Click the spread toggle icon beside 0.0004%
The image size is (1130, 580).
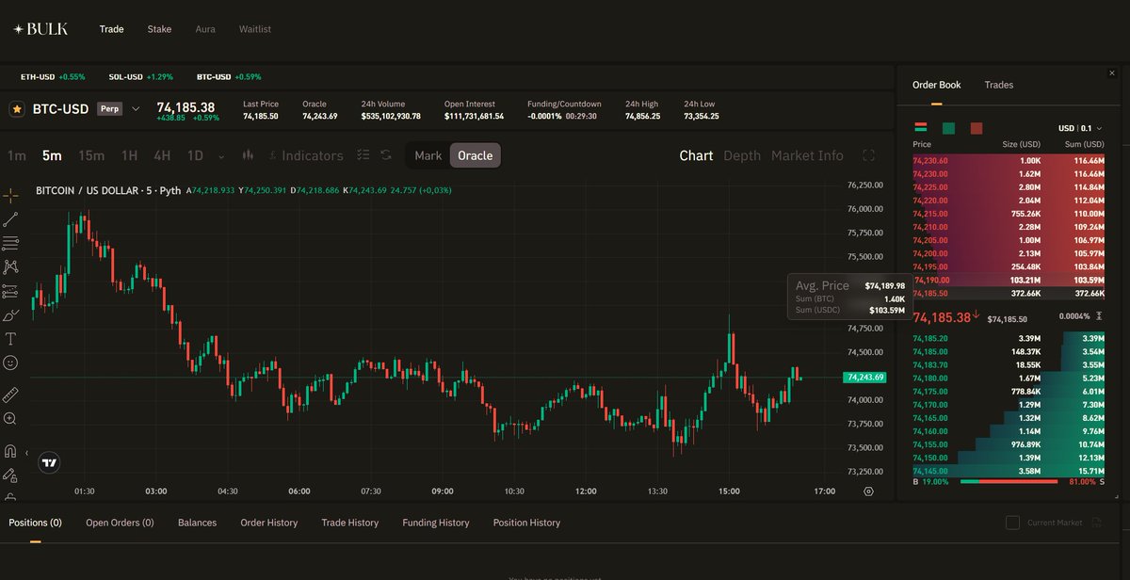point(1100,316)
